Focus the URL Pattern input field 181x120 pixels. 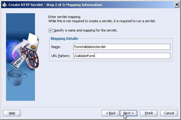122,56
